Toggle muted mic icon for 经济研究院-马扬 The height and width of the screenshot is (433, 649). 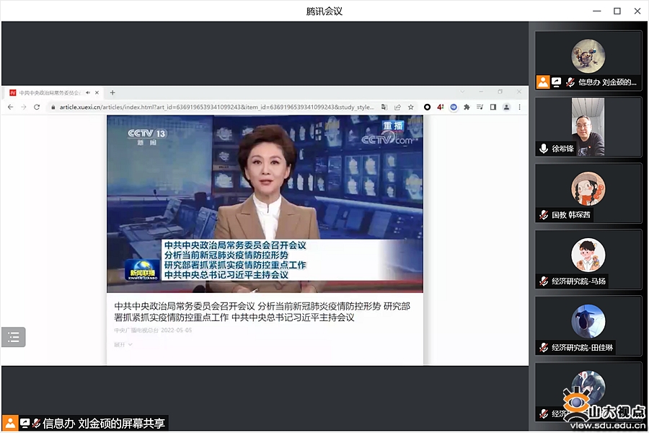(544, 281)
